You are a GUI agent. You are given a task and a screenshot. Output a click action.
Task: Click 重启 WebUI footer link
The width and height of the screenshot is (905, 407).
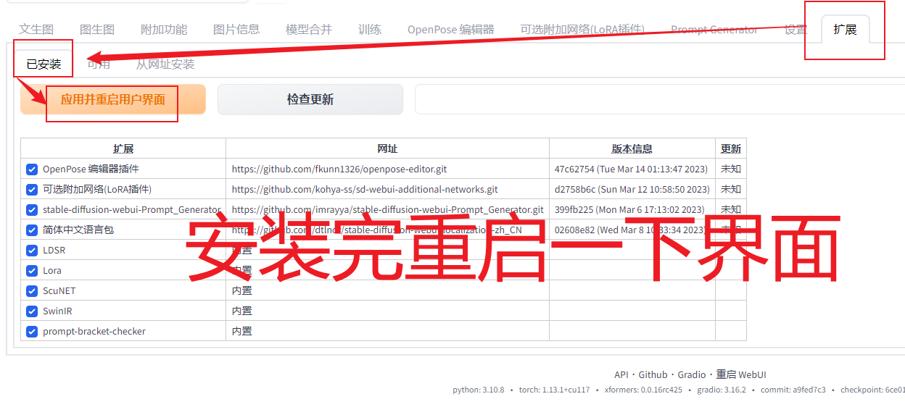741,374
